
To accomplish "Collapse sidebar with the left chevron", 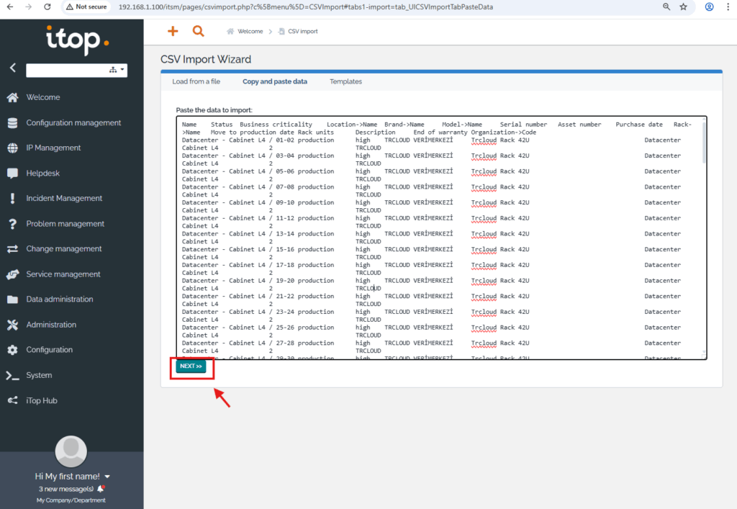I will [12, 68].
